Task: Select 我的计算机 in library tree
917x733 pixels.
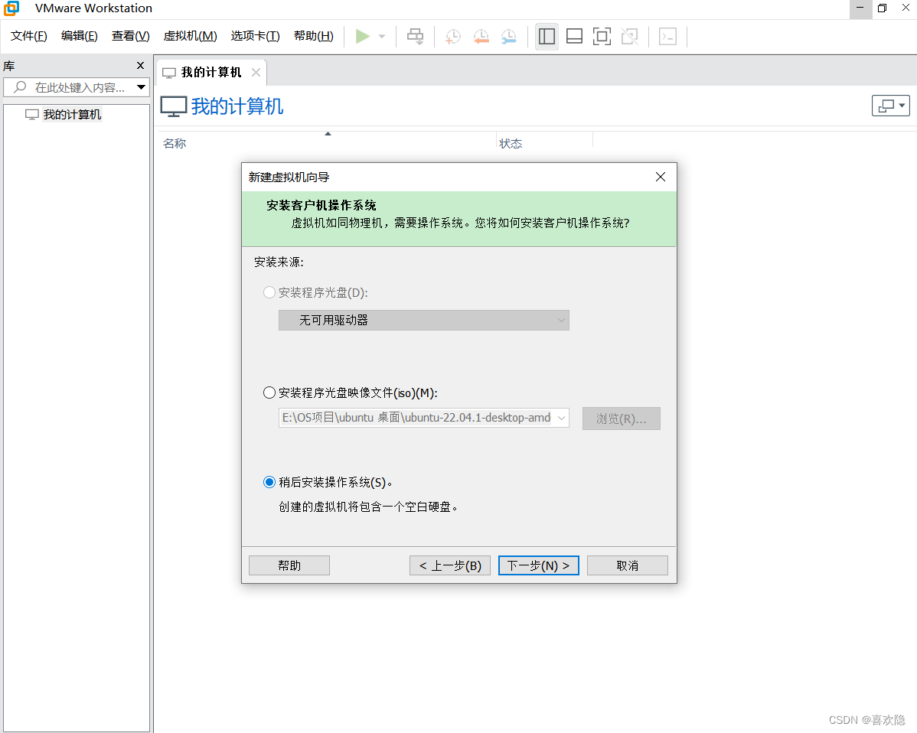Action: pos(72,115)
